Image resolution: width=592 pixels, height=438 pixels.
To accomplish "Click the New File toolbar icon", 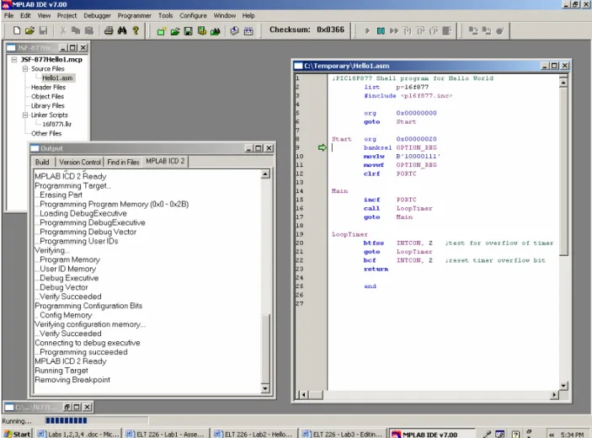I will point(17,30).
